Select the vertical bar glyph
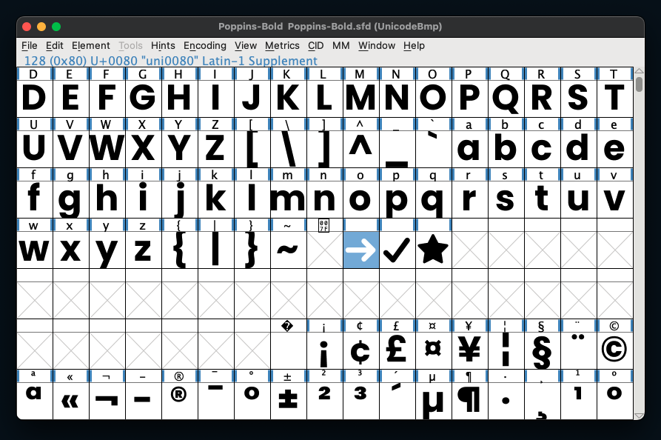The height and width of the screenshot is (440, 661). 216,250
